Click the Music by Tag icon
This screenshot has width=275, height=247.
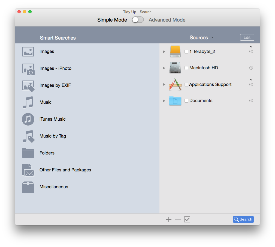(28, 136)
